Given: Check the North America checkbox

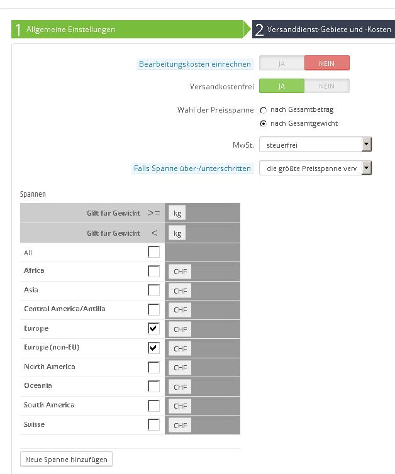Looking at the screenshot, I should click(x=153, y=367).
